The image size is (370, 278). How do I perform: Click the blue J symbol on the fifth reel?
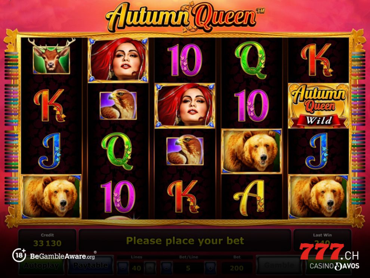(318, 151)
